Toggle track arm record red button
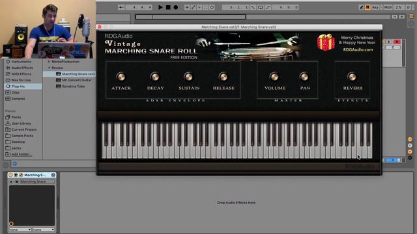The image size is (417, 234). click(397, 42)
